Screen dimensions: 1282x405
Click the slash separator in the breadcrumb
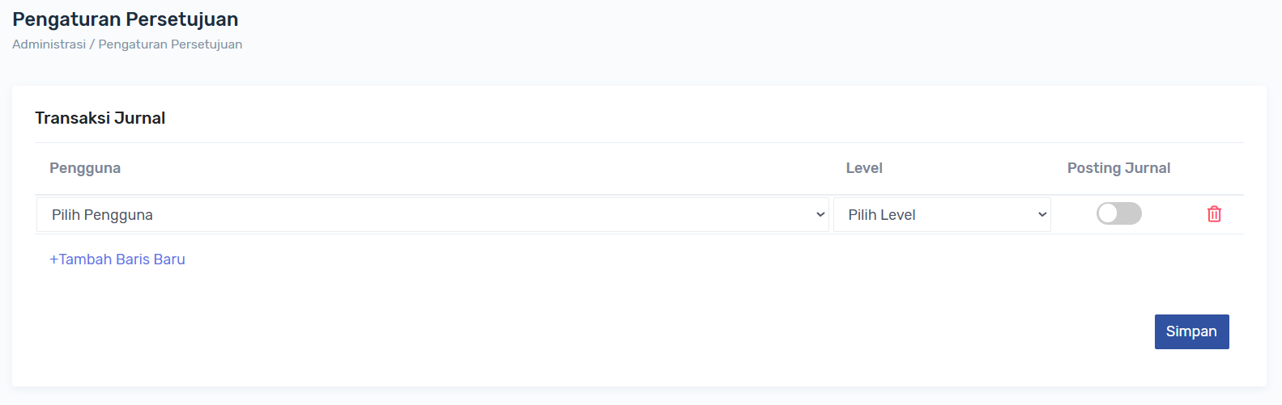coord(92,44)
